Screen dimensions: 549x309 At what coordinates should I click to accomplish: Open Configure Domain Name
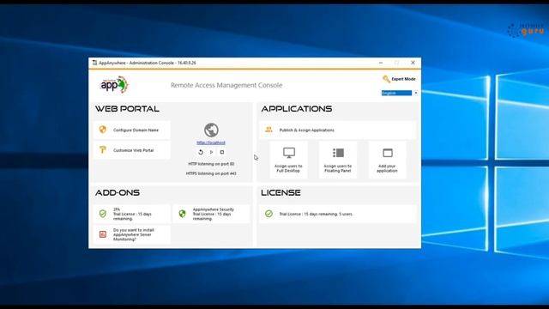coord(132,130)
